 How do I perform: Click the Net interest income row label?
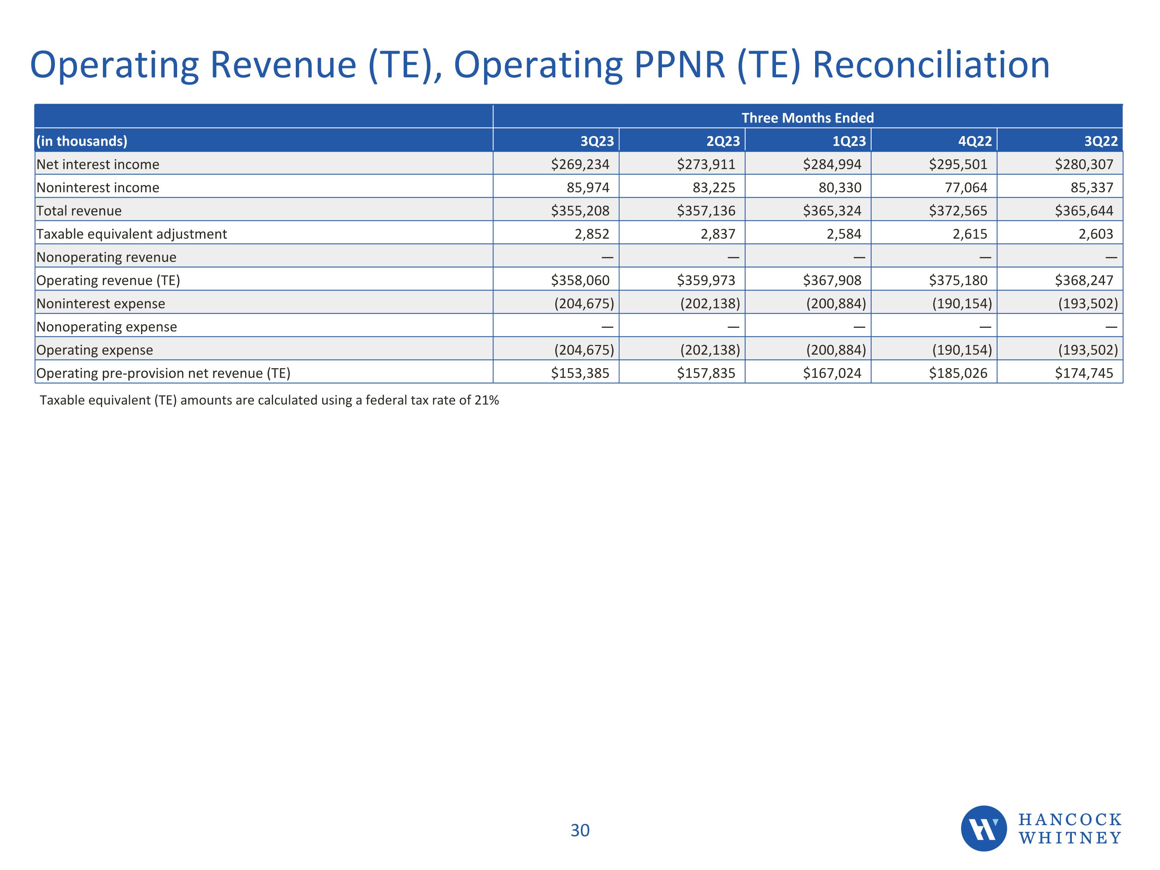(97, 164)
